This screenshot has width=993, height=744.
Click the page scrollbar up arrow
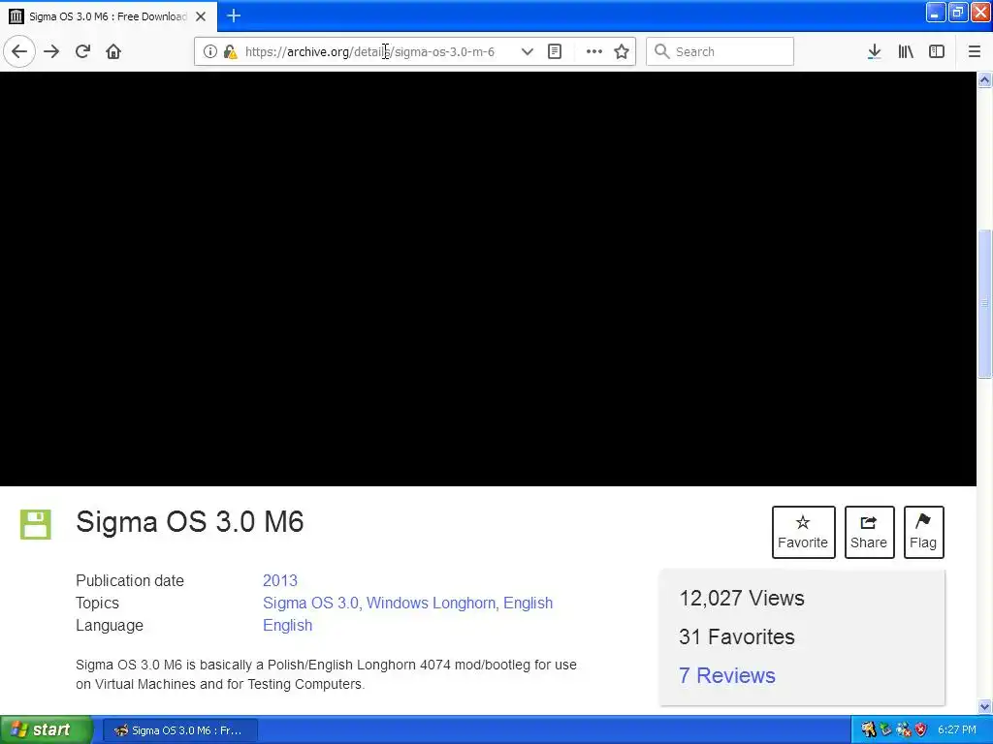[x=985, y=79]
